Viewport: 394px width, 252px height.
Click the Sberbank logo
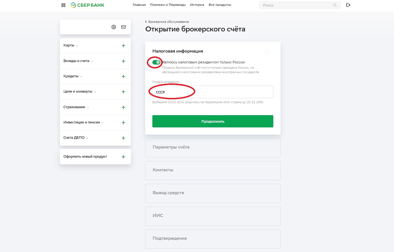click(x=88, y=5)
